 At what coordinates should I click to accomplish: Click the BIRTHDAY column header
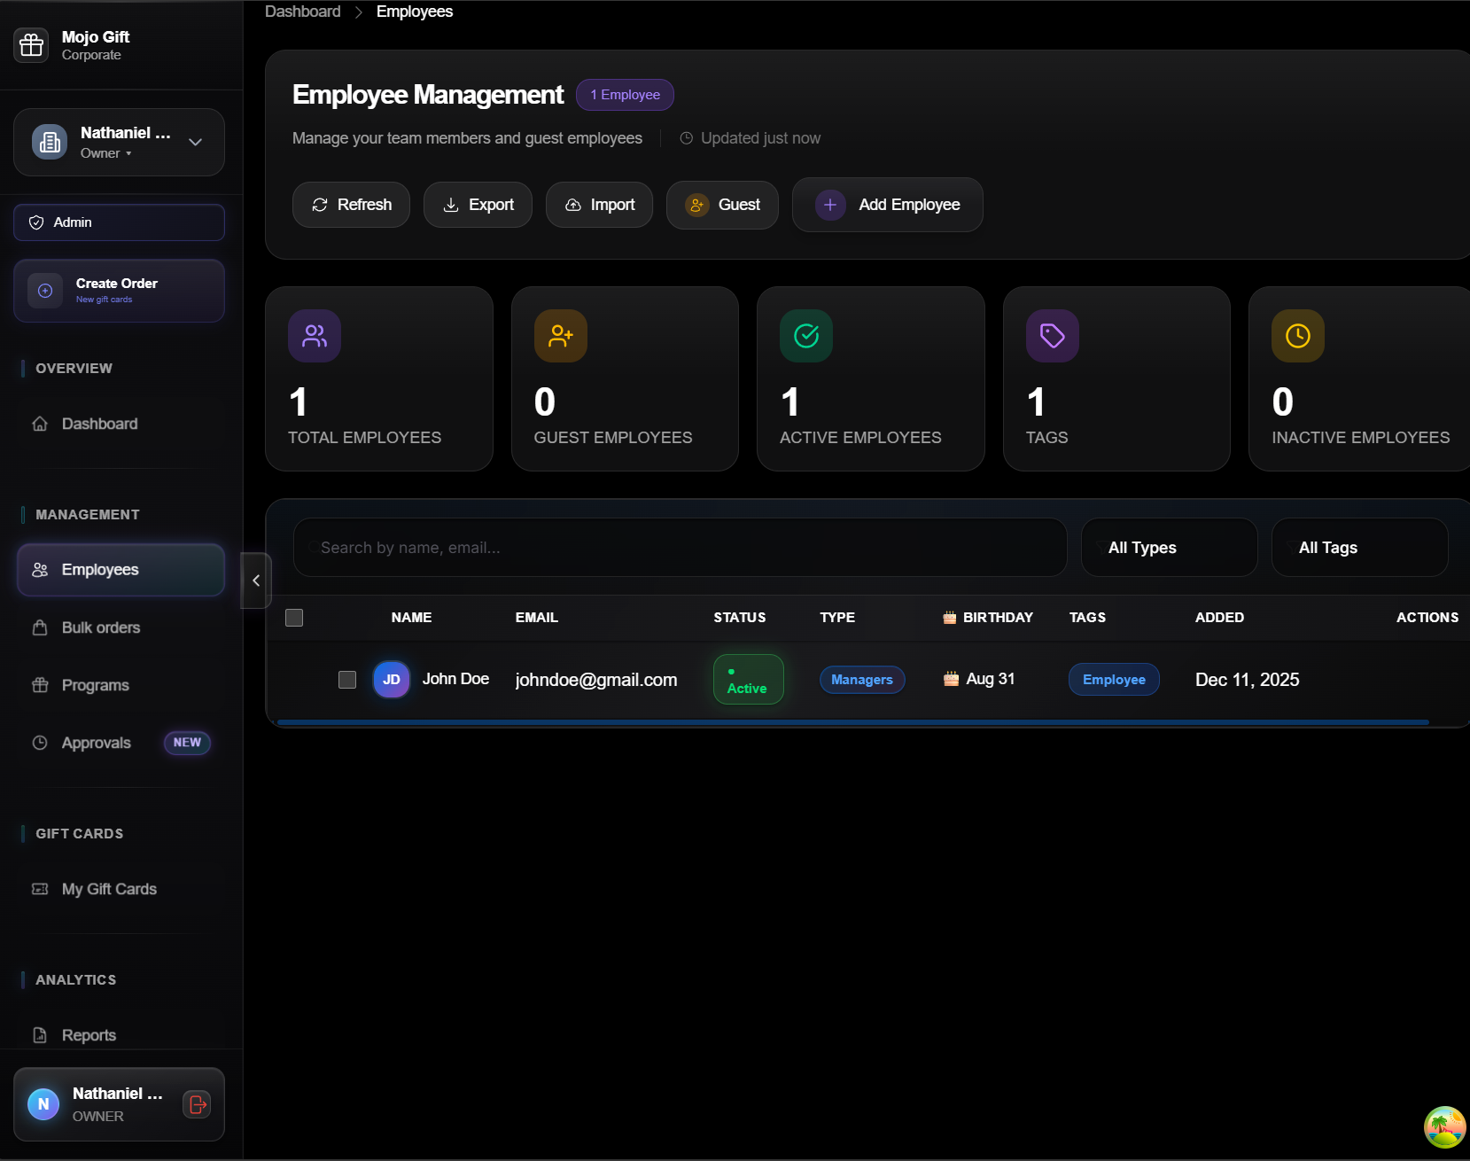[988, 618]
